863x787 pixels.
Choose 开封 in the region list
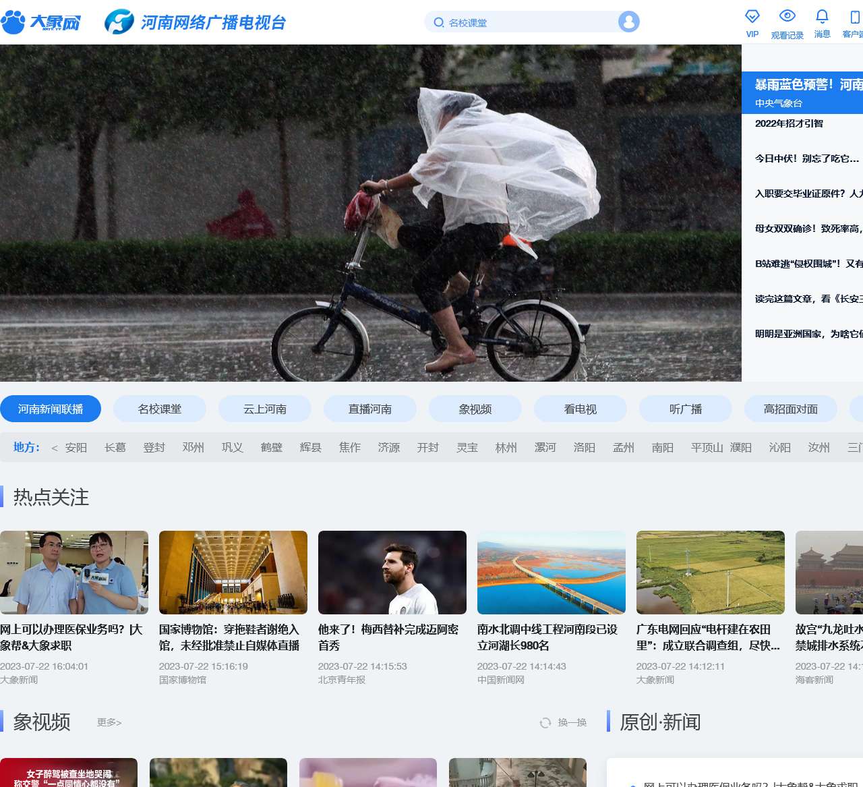click(x=428, y=448)
